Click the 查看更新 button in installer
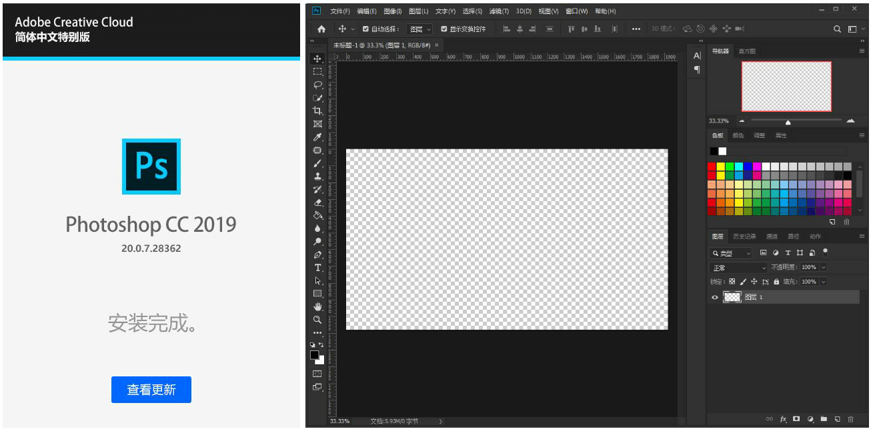 tap(151, 390)
